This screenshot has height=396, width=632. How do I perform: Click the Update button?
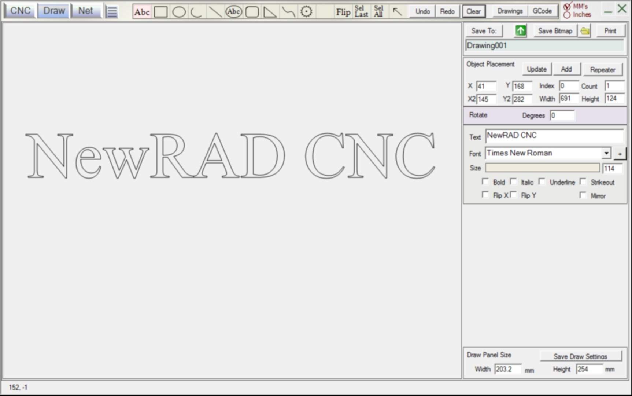click(537, 69)
